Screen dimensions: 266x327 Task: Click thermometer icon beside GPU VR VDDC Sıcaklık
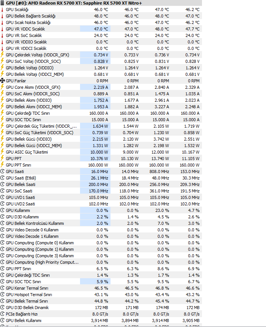pyautogui.click(x=2, y=29)
